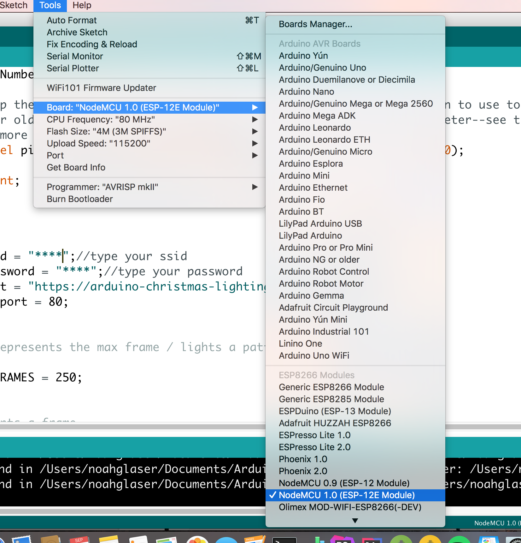Run Auto Format from Tools menu
The height and width of the screenshot is (543, 521).
click(x=149, y=20)
